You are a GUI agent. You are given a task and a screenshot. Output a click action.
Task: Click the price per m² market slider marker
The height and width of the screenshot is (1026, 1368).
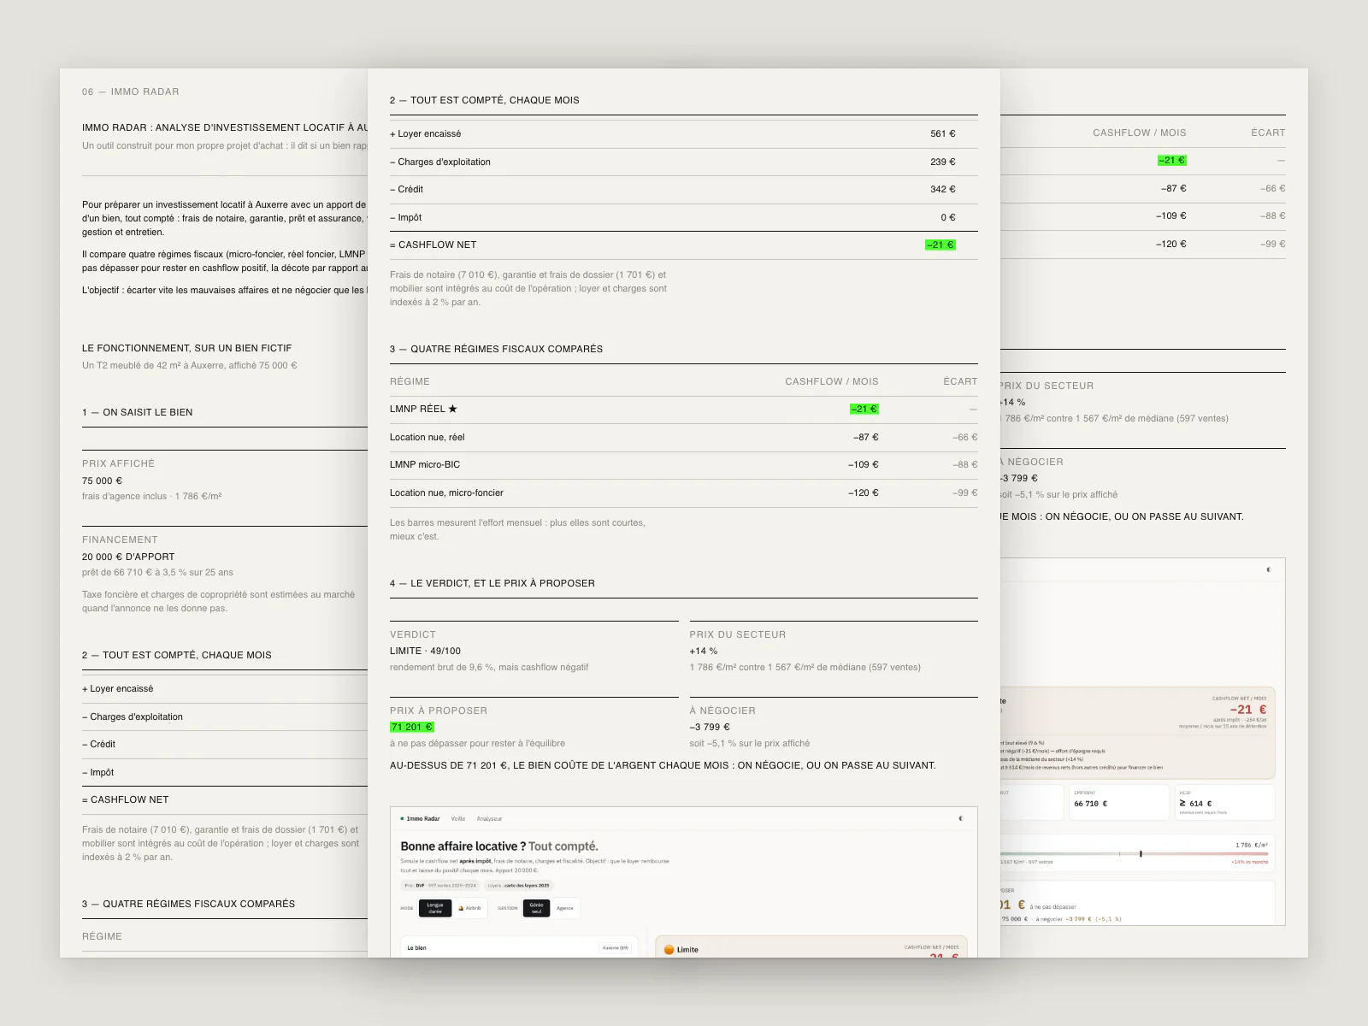(x=1141, y=853)
